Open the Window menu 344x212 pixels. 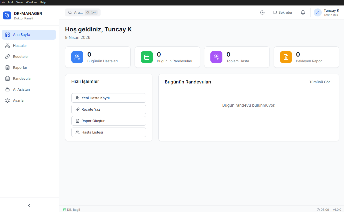tap(31, 2)
